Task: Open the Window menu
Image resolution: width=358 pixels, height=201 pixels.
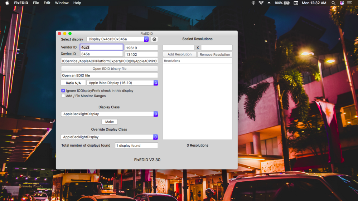Action: click(62, 3)
